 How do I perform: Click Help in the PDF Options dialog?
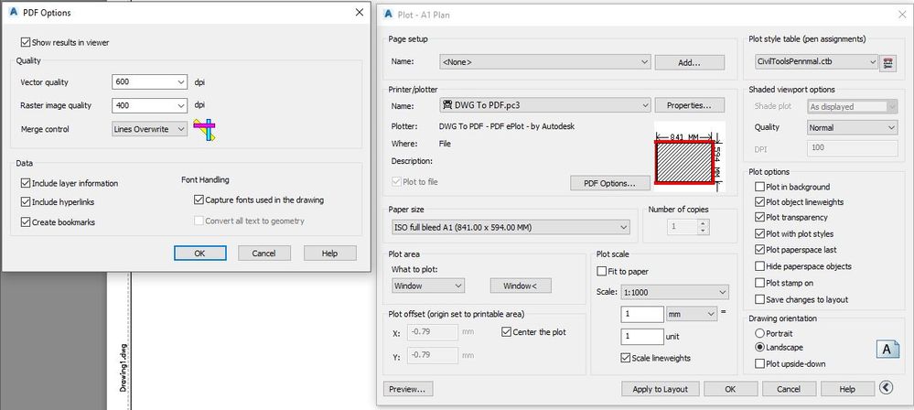pyautogui.click(x=329, y=254)
